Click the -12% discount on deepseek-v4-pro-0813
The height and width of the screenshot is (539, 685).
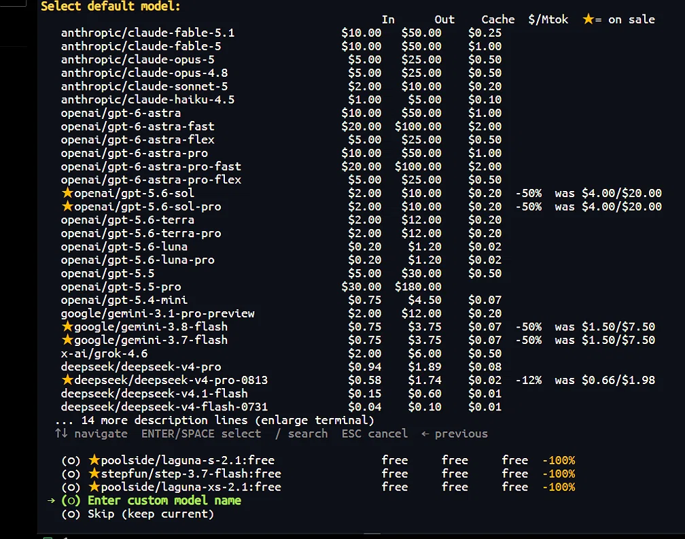point(529,380)
